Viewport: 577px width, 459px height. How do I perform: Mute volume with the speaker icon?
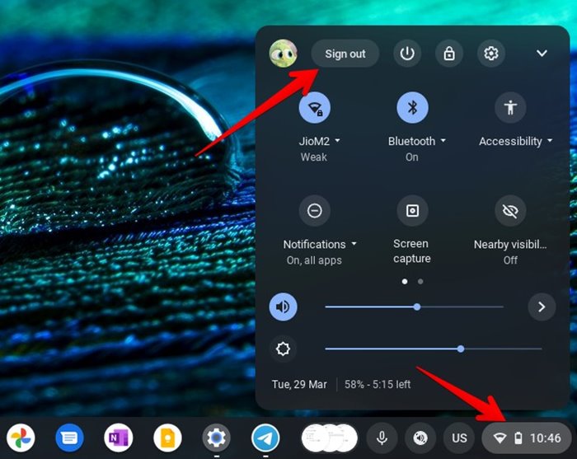tap(283, 307)
